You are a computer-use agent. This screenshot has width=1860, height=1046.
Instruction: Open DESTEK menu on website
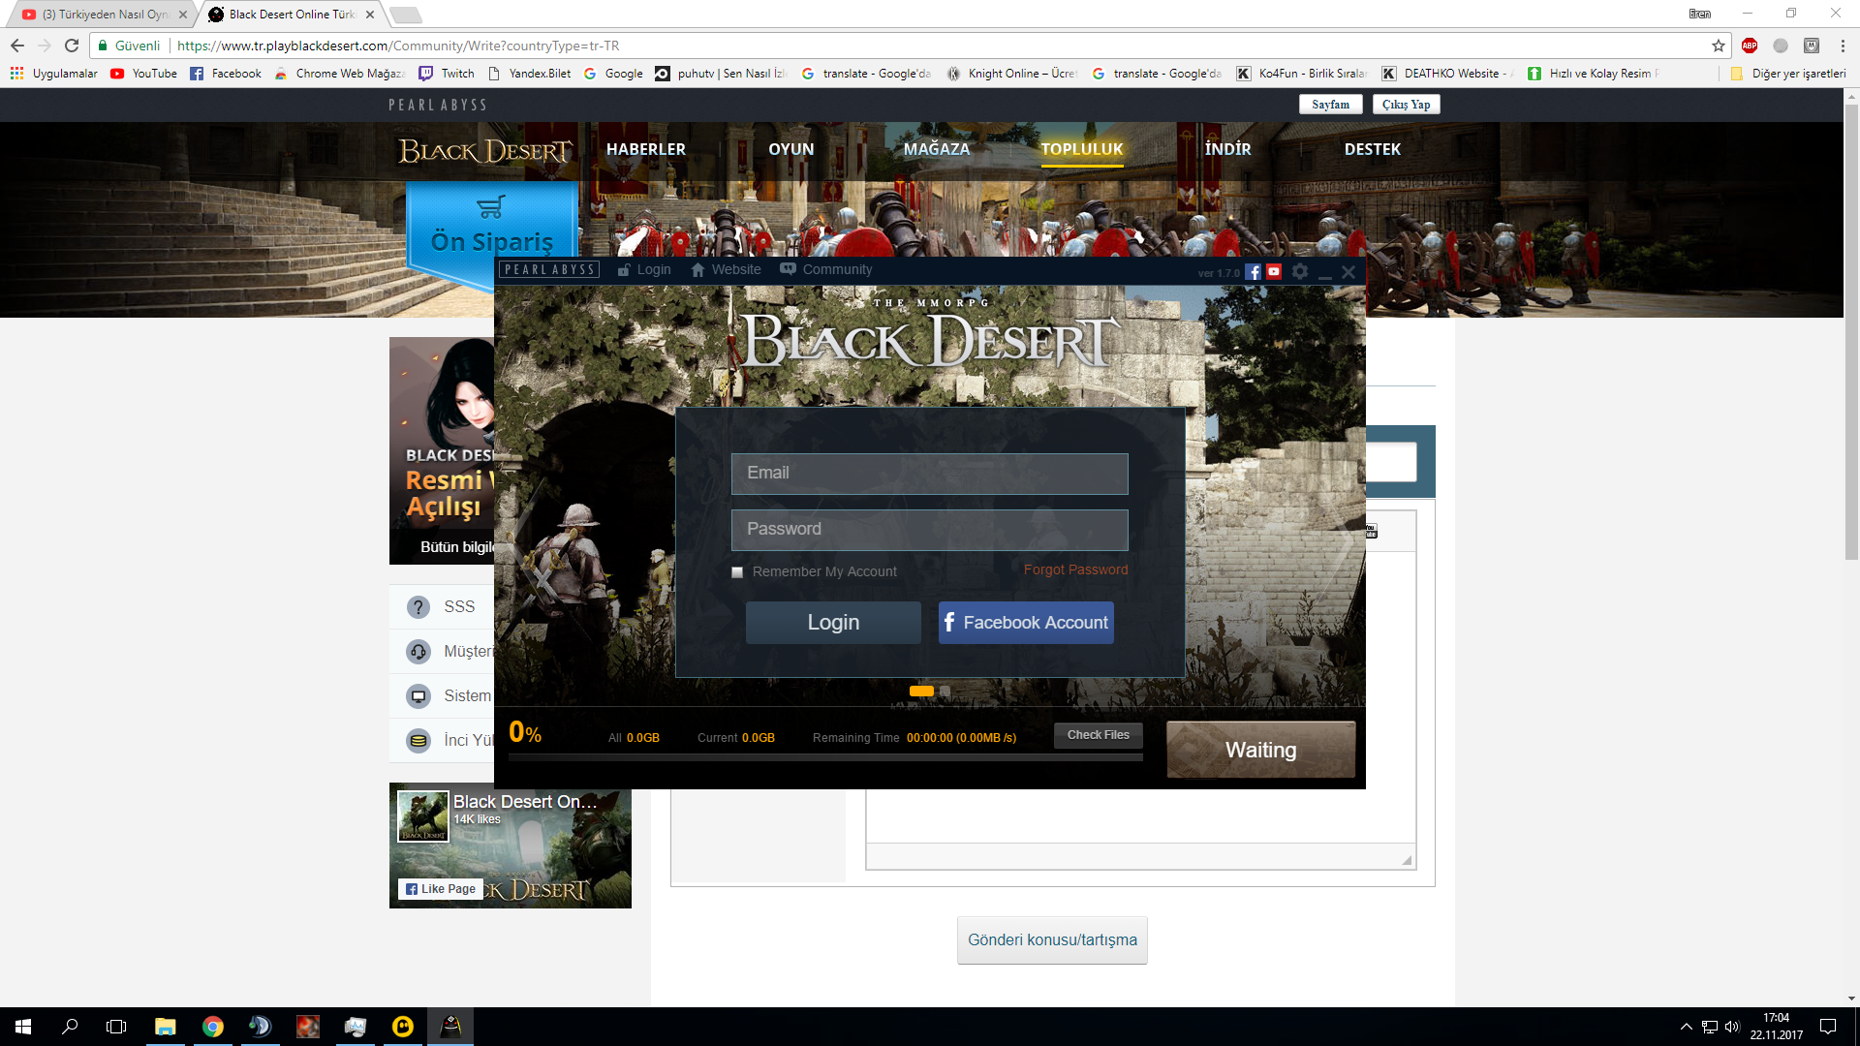point(1373,149)
